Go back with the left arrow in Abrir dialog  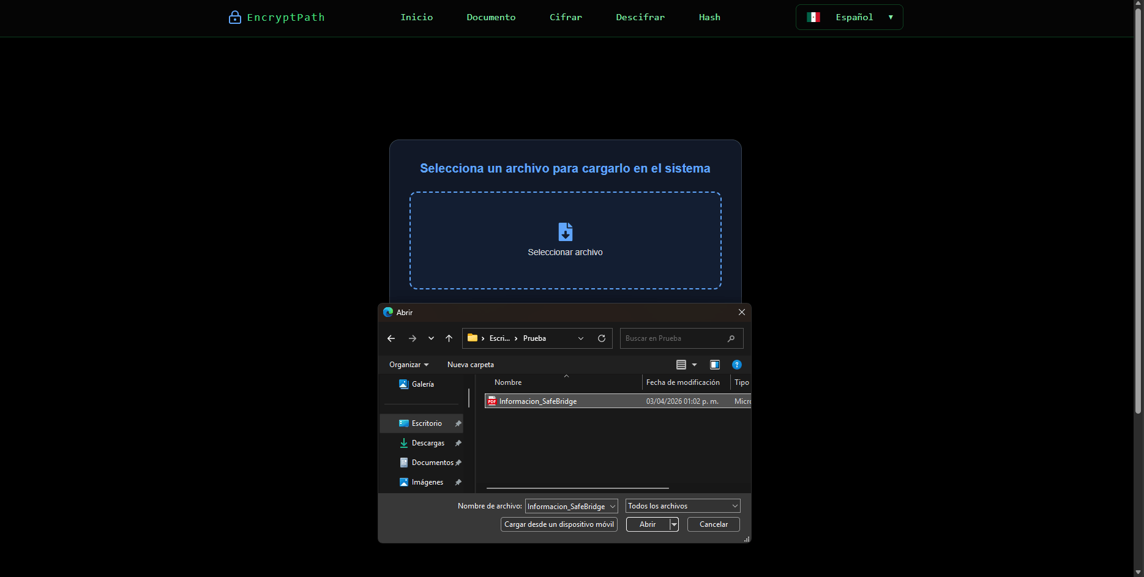[x=391, y=338]
